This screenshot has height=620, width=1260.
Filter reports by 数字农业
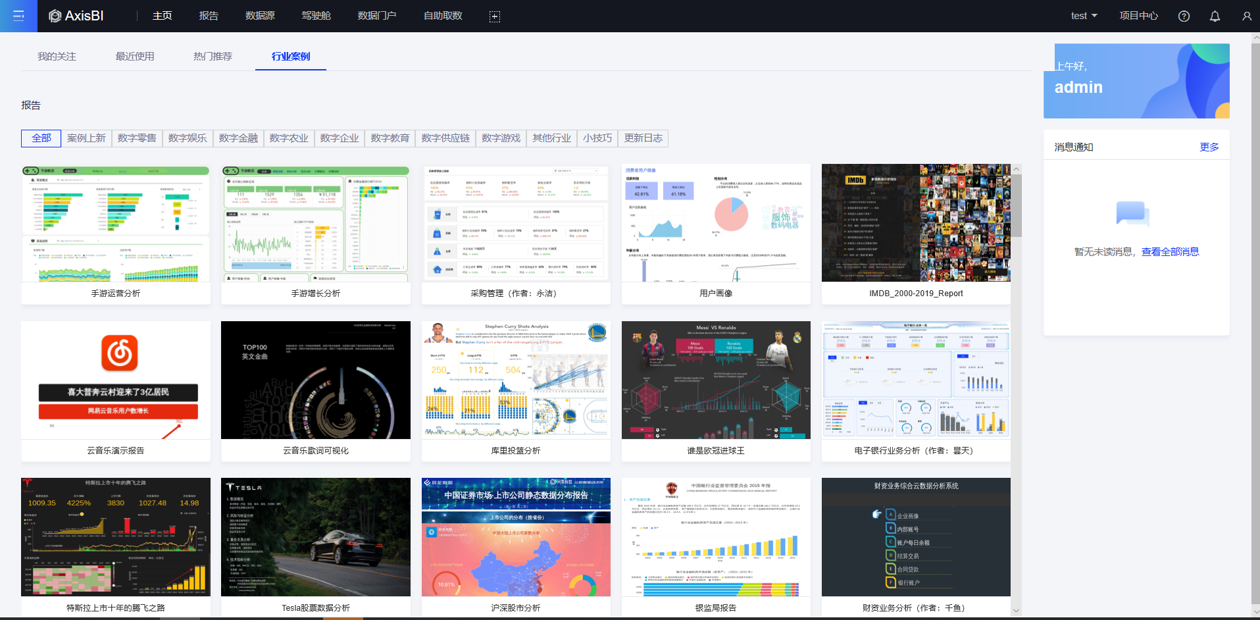[289, 138]
